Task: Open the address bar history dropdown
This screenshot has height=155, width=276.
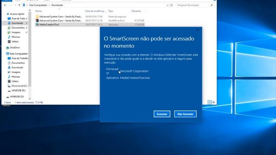Action: pos(167,5)
